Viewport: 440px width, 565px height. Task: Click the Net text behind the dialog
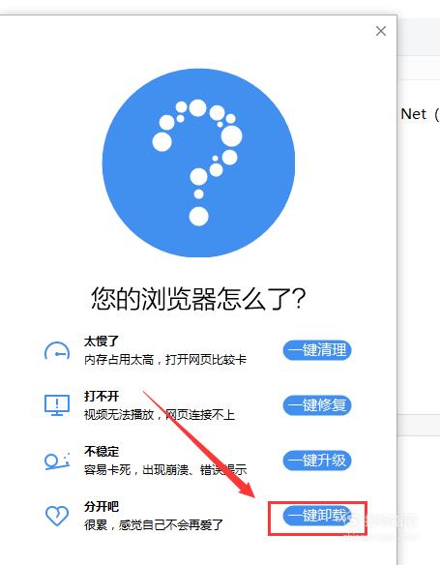pos(413,114)
